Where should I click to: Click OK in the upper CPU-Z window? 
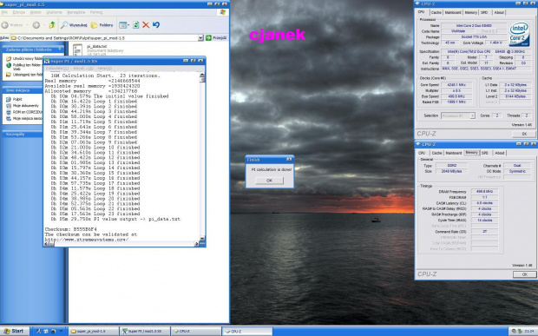tap(524, 134)
